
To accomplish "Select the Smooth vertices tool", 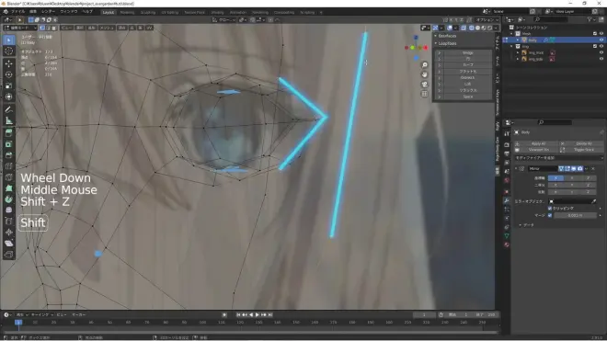I will point(9,210).
